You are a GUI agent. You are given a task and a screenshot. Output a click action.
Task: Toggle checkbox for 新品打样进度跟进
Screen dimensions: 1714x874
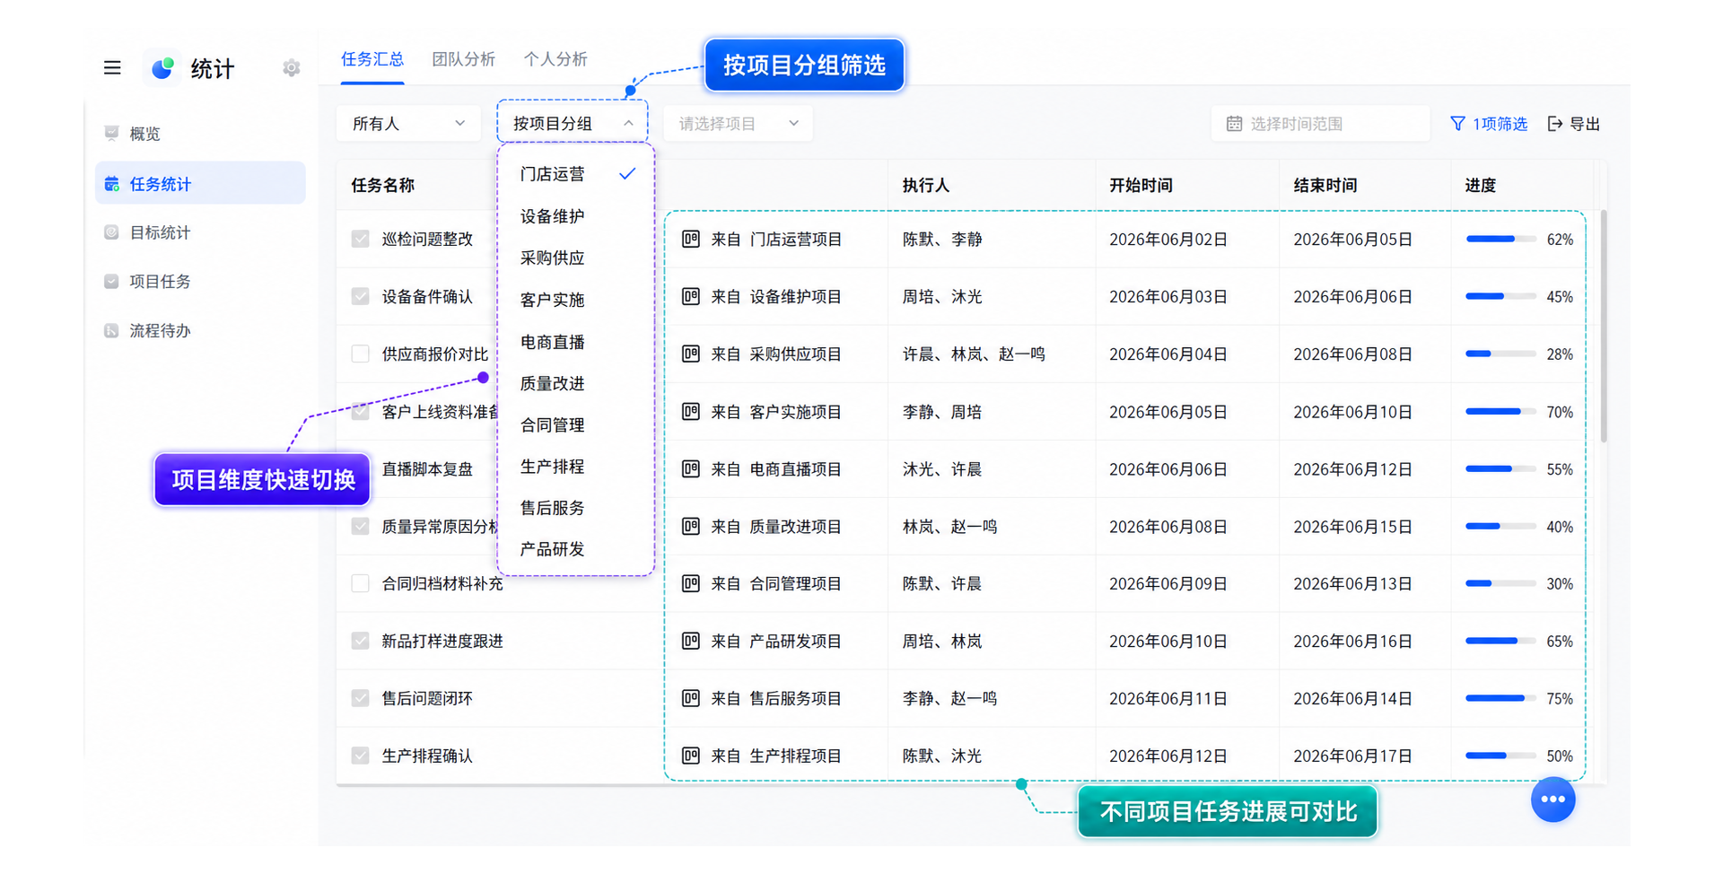click(361, 642)
